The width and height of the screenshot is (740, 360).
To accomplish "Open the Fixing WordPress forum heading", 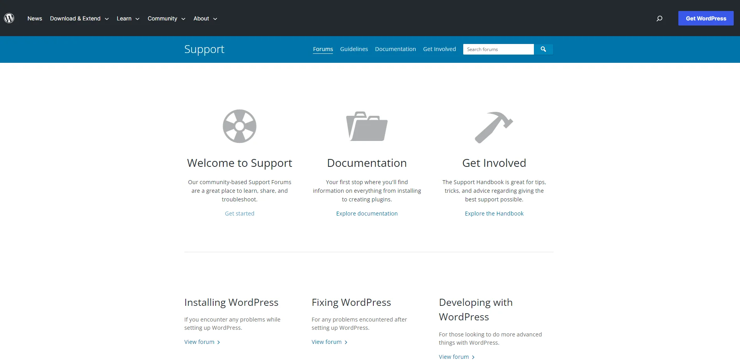I will pyautogui.click(x=351, y=302).
